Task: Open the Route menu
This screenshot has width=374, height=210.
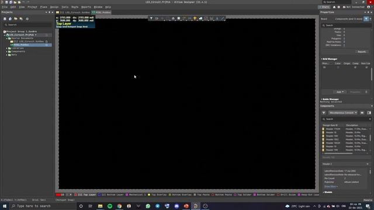Action: pos(75,7)
